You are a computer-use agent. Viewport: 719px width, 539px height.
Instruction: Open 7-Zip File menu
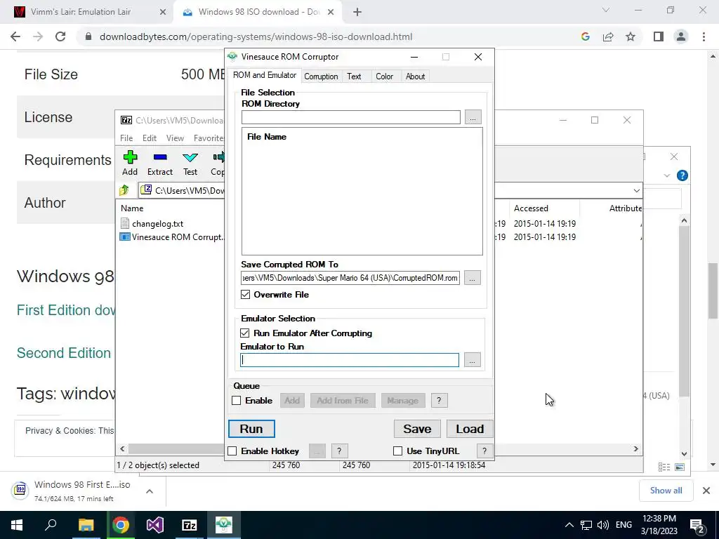(126, 138)
